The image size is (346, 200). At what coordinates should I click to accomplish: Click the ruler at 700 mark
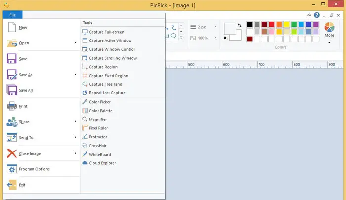[x=261, y=65]
